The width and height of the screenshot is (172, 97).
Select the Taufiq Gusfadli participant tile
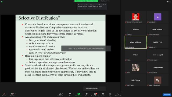point(158,68)
